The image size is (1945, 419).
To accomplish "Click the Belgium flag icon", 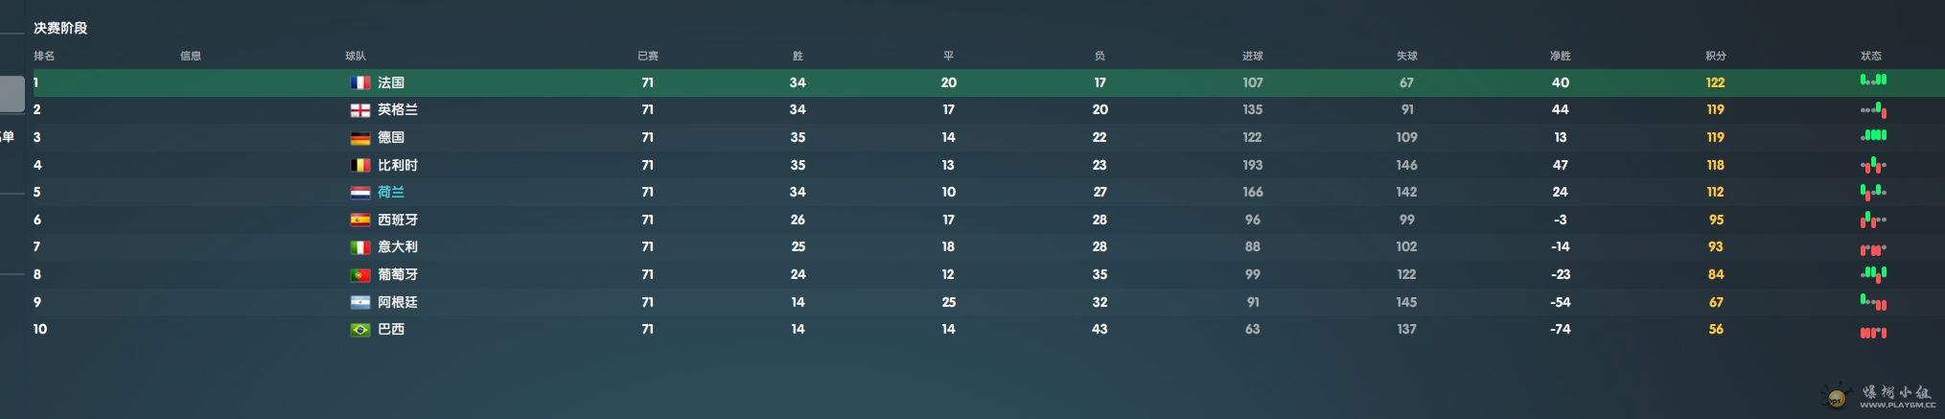I will (x=360, y=165).
